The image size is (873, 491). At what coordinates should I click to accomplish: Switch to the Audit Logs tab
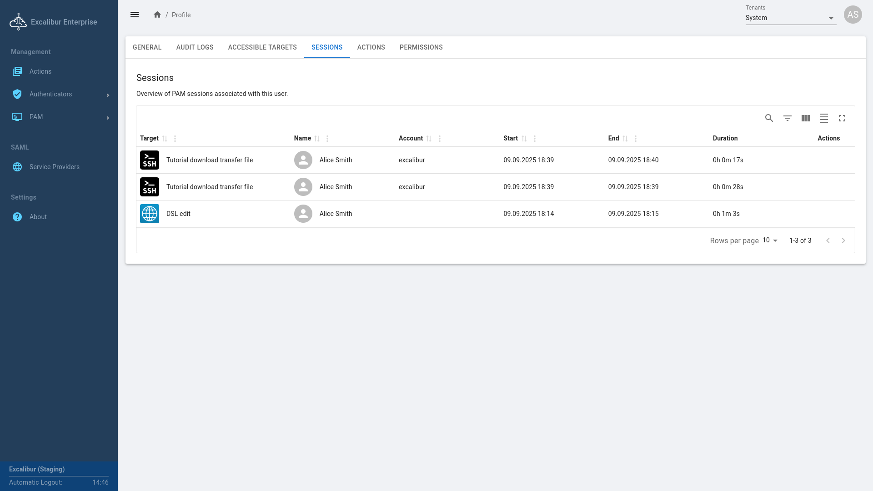coord(195,47)
